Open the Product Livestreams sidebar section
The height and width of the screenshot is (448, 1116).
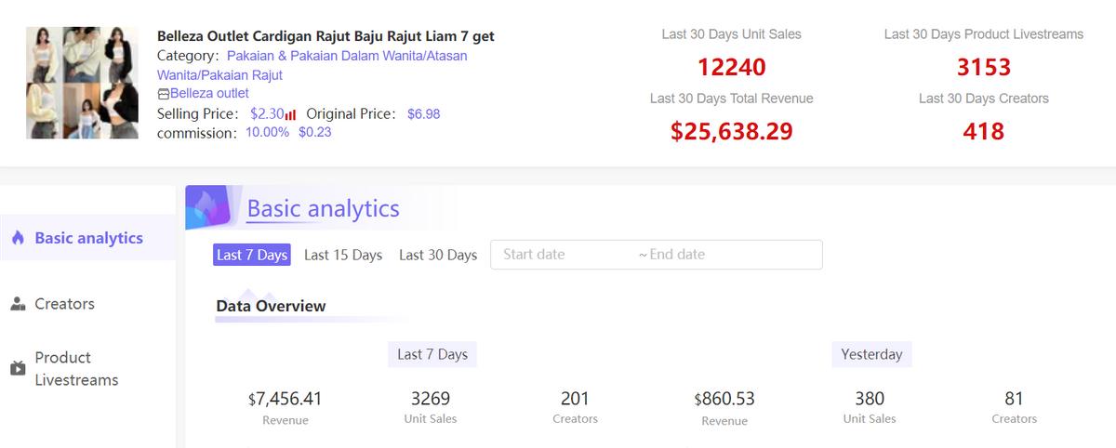76,369
